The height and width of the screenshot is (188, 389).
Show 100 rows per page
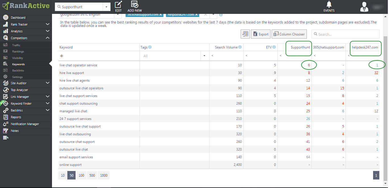click(81, 175)
